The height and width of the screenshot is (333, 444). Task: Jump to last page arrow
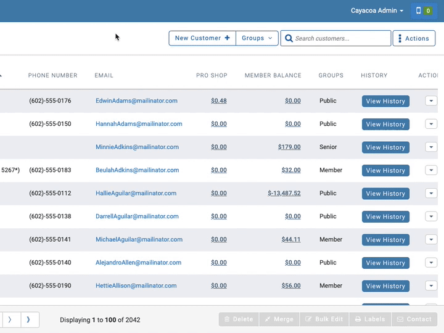point(28,319)
